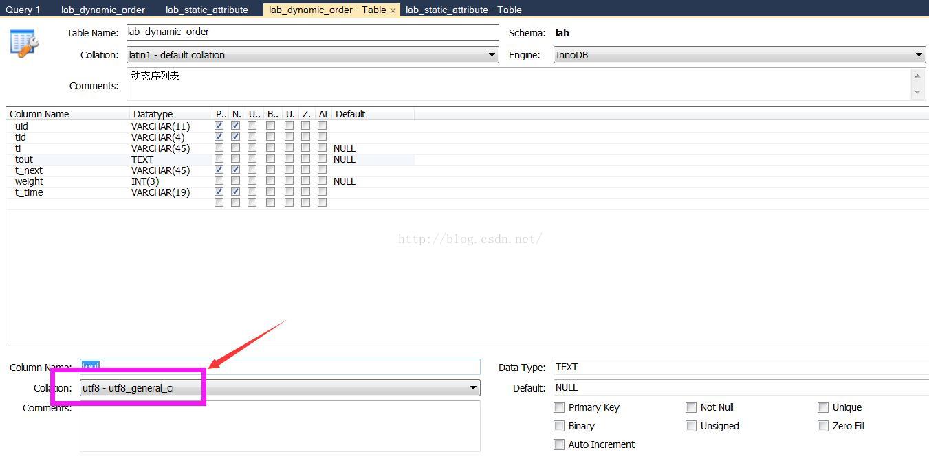
Task: Toggle primary key checkbox for uid row
Action: point(219,126)
